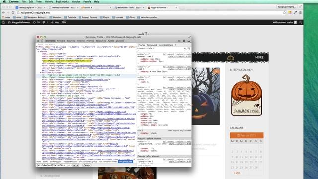Toggle device mode icon in Developer Tools
This screenshot has width=318, height=179.
[42, 41]
